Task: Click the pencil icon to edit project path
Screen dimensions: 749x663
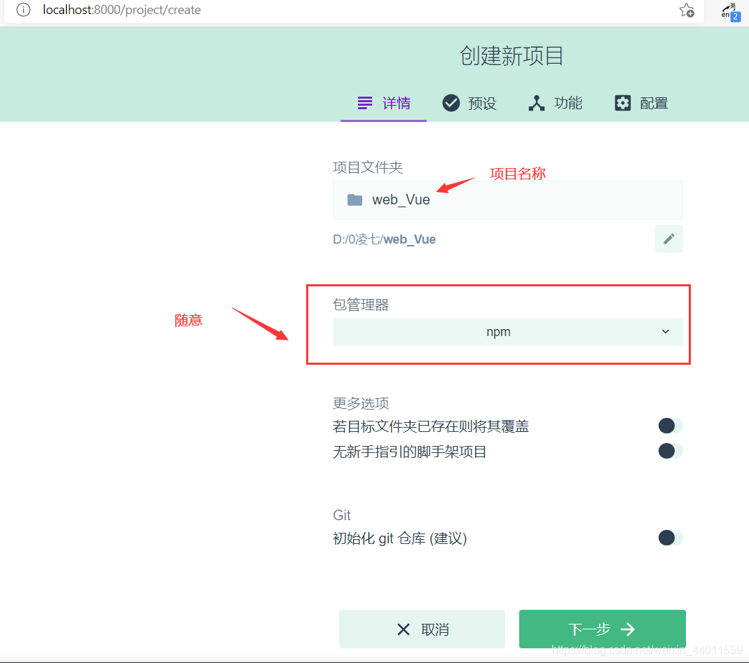Action: pos(668,239)
